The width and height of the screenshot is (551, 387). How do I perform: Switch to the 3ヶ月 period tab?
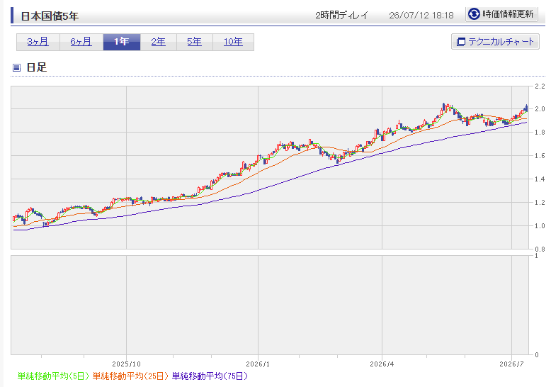click(38, 42)
